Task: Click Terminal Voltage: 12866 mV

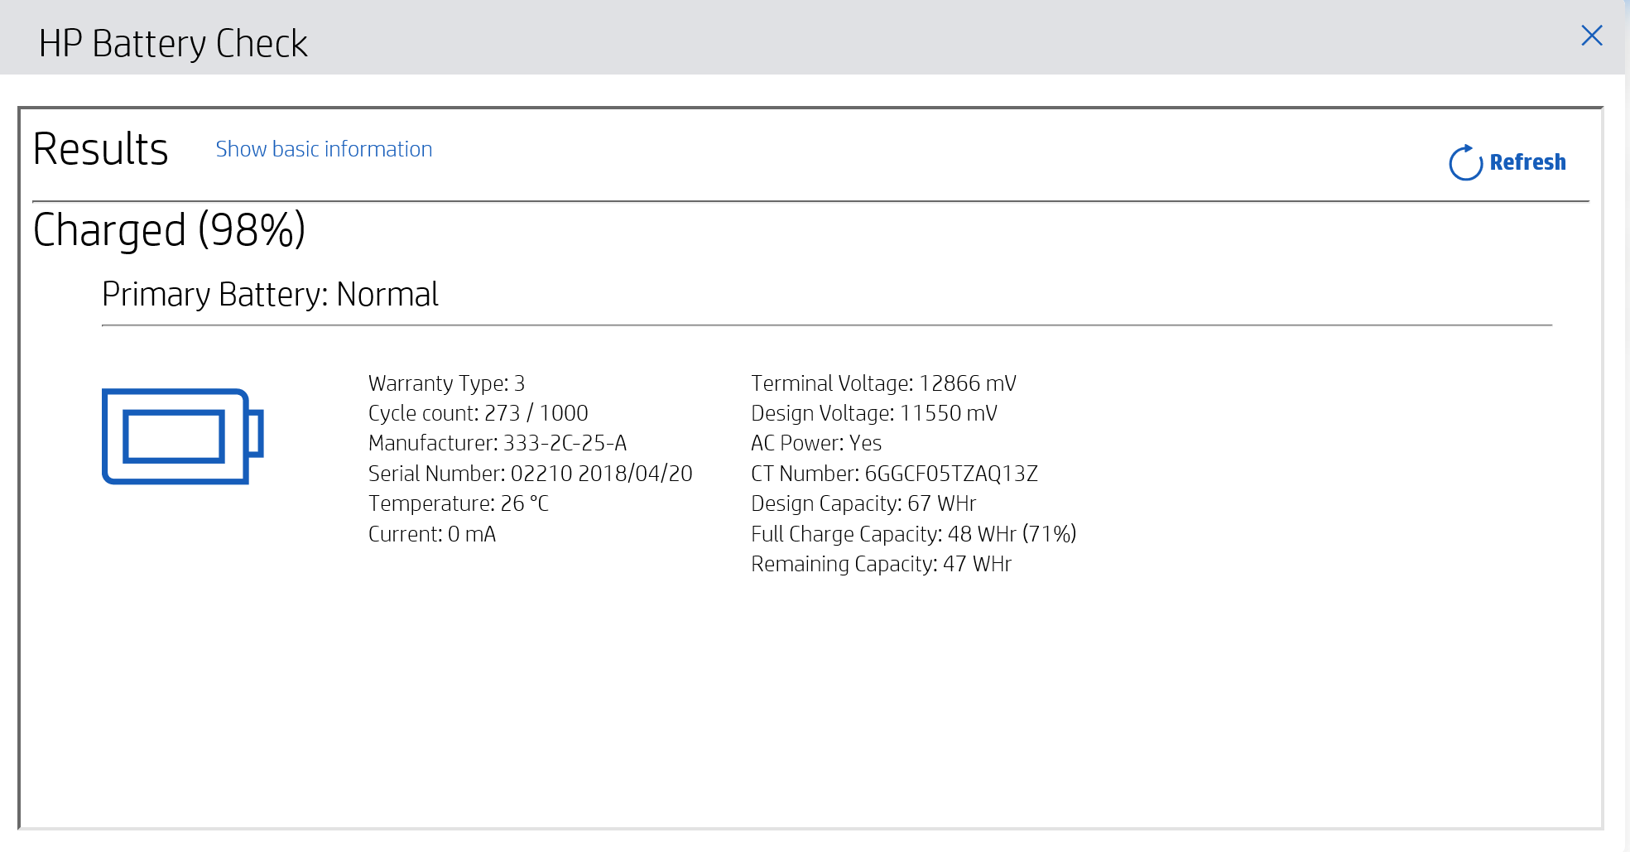Action: [883, 383]
